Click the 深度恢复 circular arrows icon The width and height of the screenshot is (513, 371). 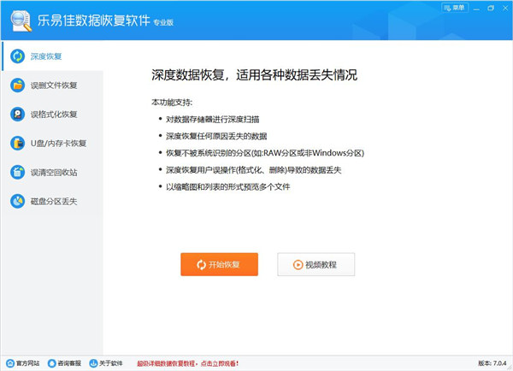pyautogui.click(x=17, y=56)
